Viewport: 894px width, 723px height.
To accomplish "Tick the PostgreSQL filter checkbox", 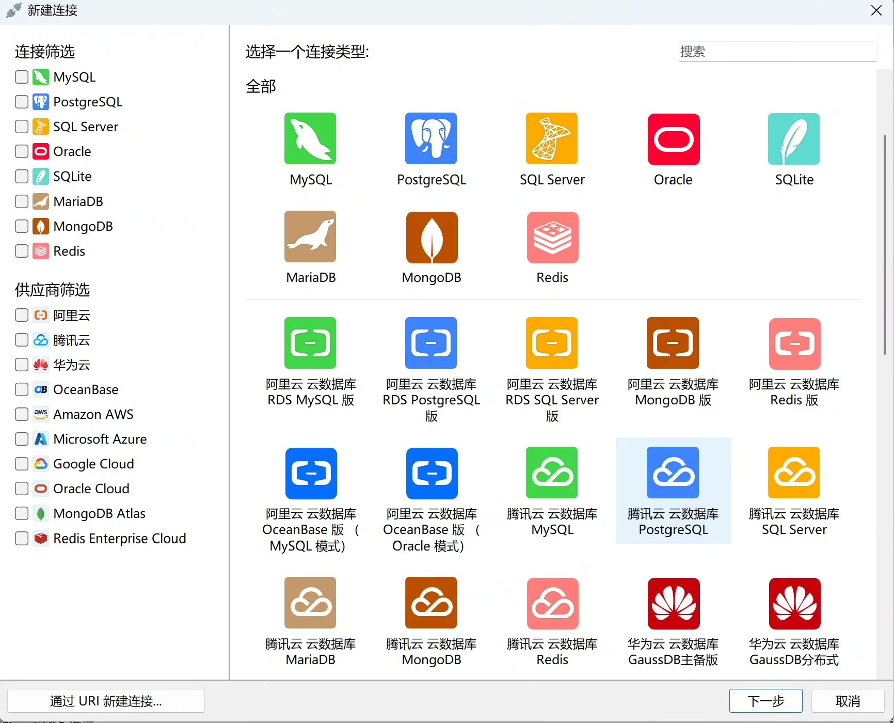I will coord(22,102).
